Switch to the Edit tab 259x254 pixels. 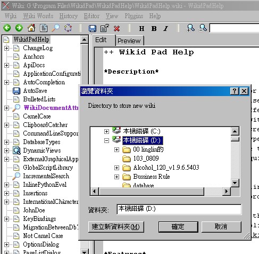click(x=104, y=40)
